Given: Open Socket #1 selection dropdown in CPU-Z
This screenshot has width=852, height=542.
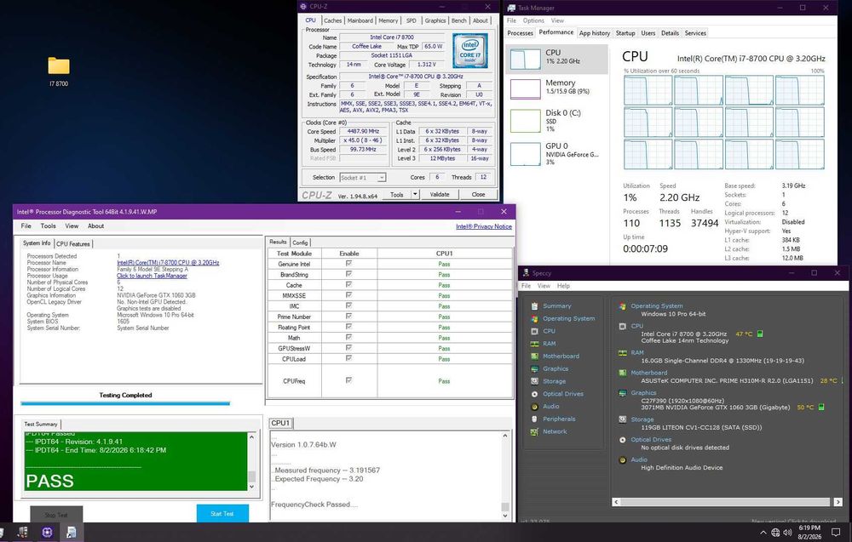Looking at the screenshot, I should 362,178.
